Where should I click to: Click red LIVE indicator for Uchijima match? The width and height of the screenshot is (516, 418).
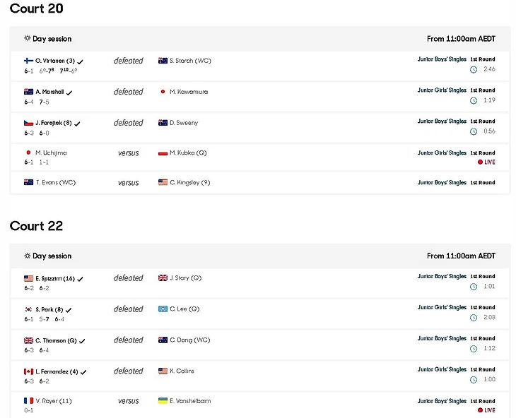pos(486,162)
